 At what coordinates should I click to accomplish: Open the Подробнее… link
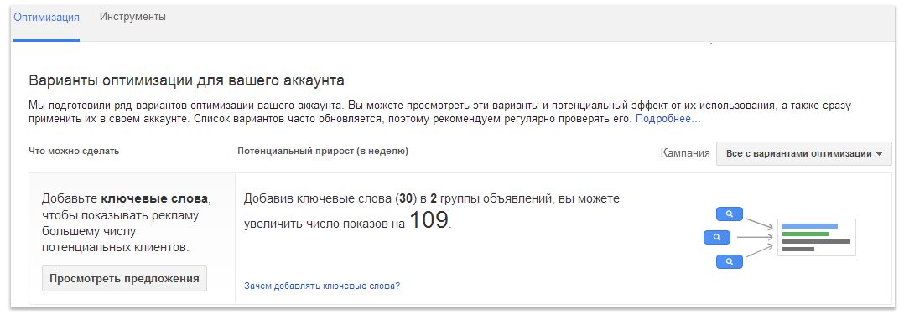pyautogui.click(x=668, y=119)
